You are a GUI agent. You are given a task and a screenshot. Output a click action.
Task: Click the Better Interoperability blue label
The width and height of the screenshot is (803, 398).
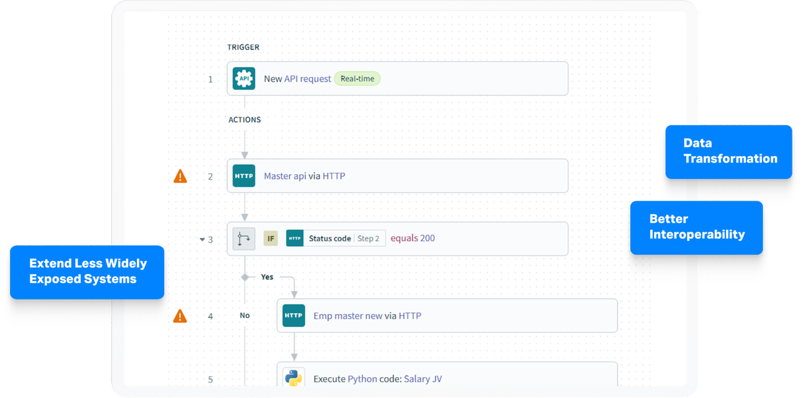point(696,227)
